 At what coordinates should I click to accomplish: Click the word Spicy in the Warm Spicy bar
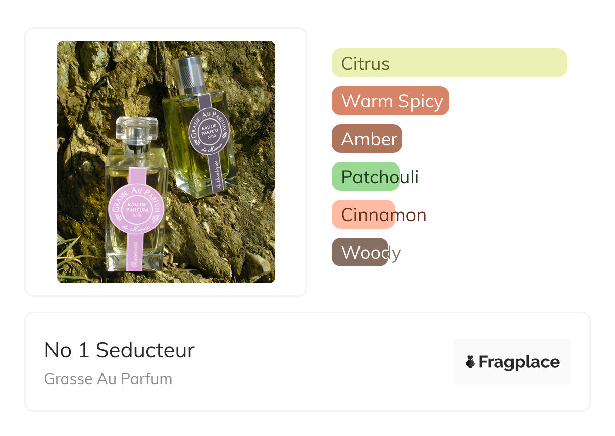tap(420, 101)
